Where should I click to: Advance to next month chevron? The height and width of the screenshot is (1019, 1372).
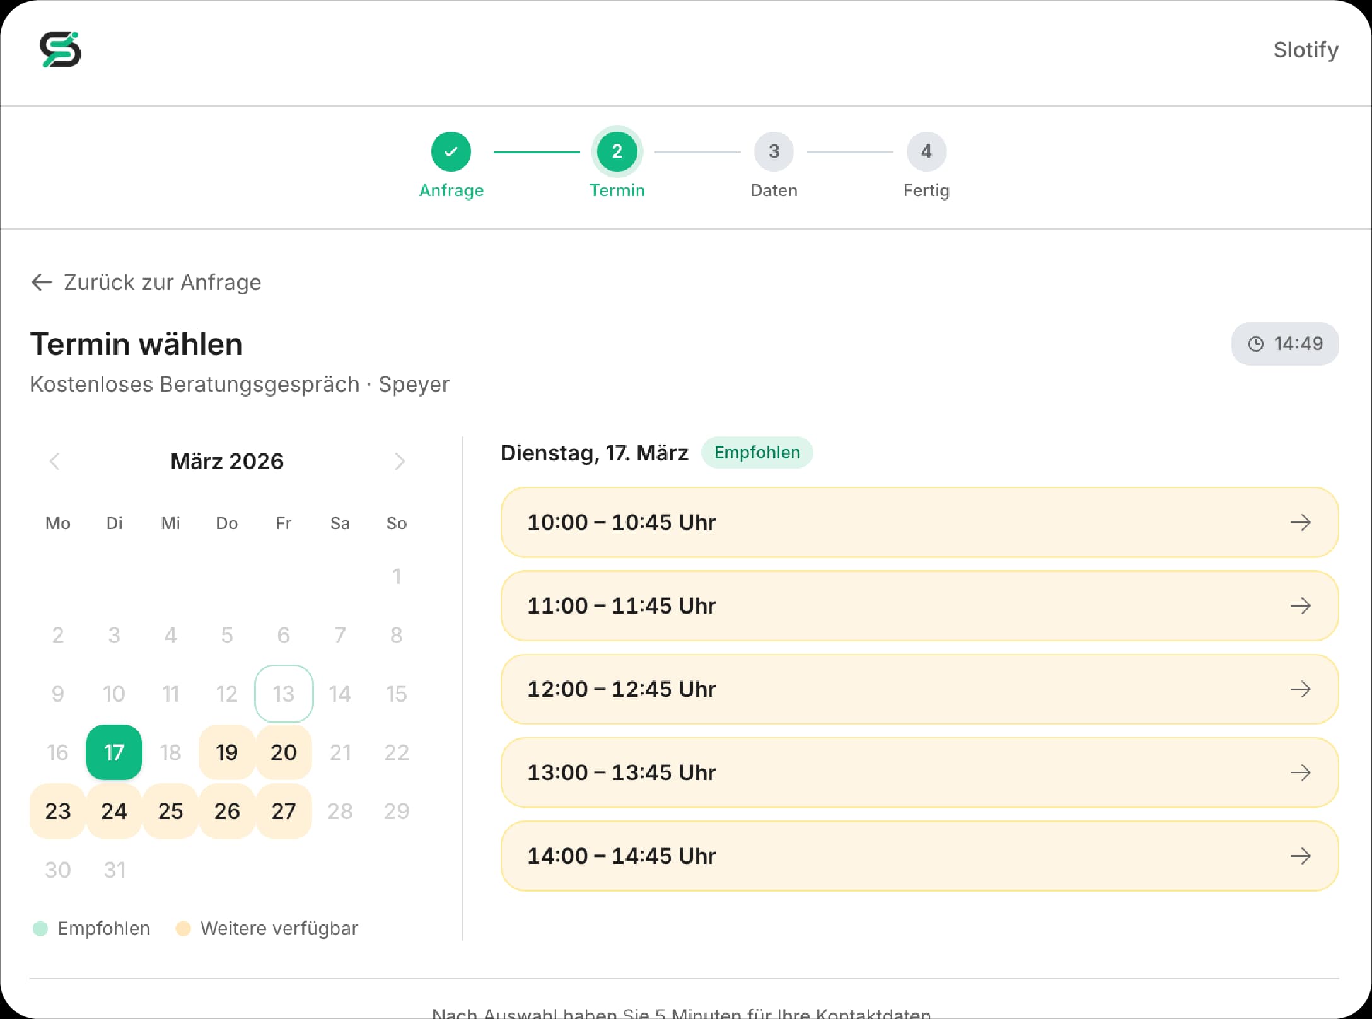[399, 461]
